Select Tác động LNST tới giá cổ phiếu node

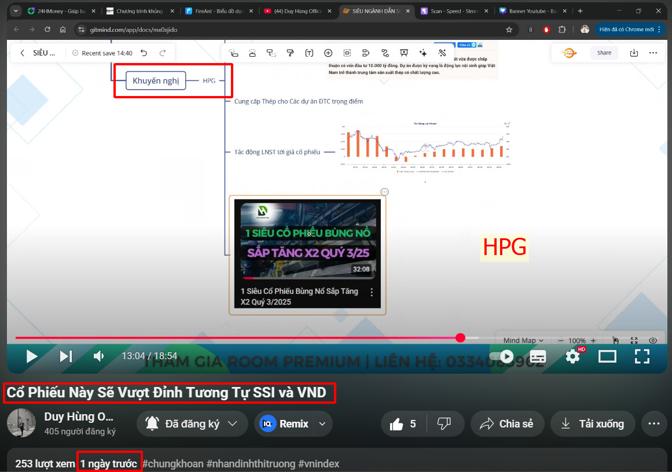[x=277, y=152]
